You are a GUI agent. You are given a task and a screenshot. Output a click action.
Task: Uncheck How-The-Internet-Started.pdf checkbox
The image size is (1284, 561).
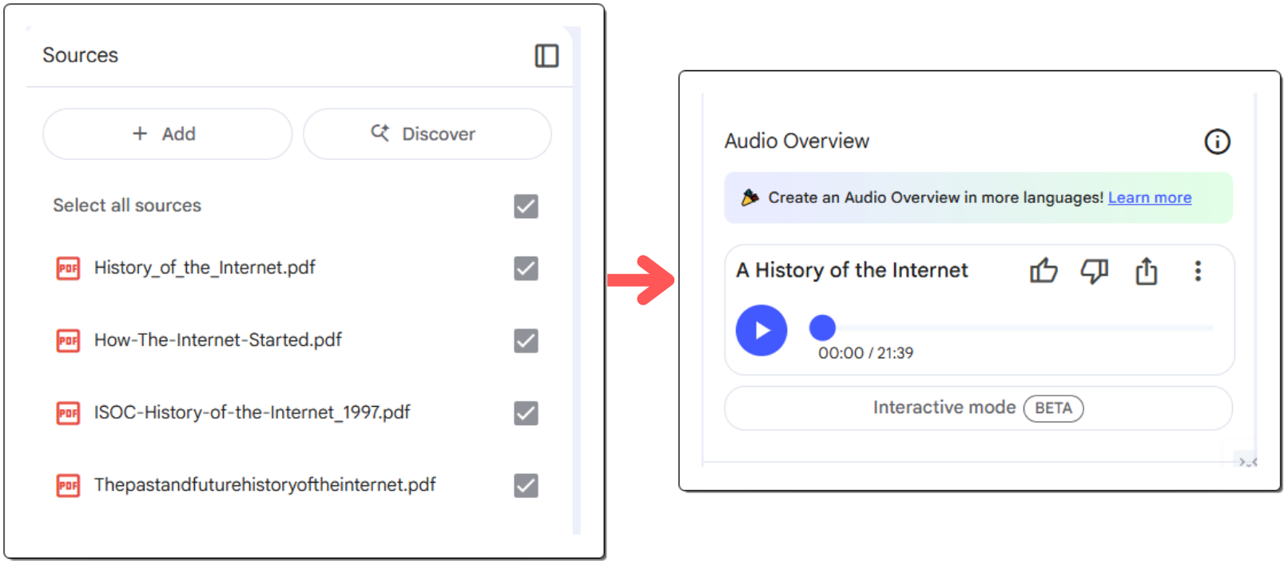pyautogui.click(x=526, y=340)
